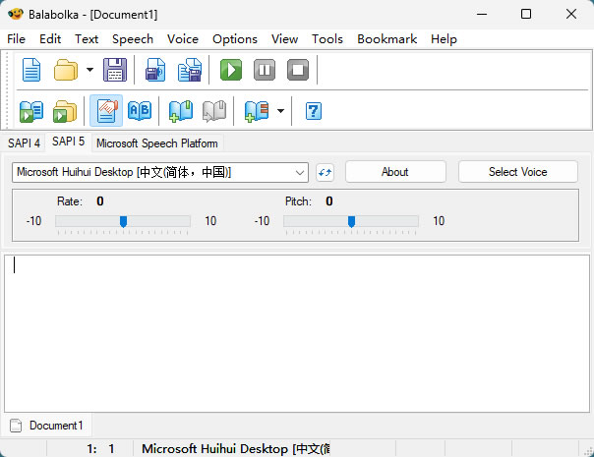
Task: Click inside the empty text editing area
Action: pos(295,334)
